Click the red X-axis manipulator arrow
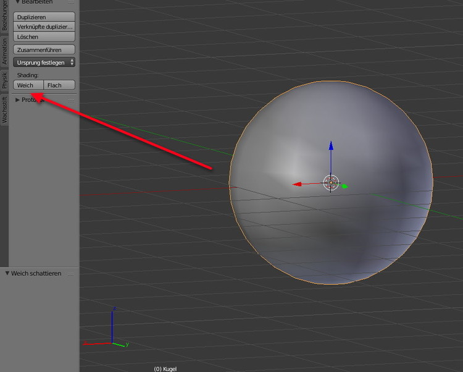This screenshot has width=463, height=372. pyautogui.click(x=297, y=184)
